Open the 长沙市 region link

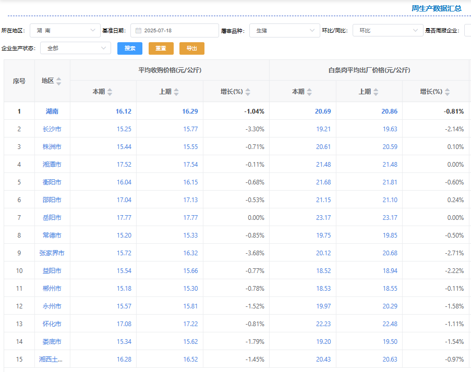point(52,129)
